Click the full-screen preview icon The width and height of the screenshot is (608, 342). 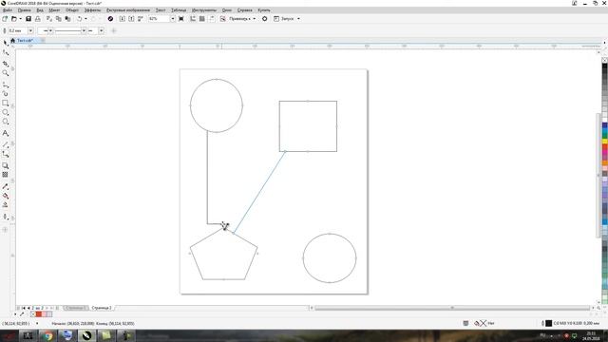[x=181, y=19]
